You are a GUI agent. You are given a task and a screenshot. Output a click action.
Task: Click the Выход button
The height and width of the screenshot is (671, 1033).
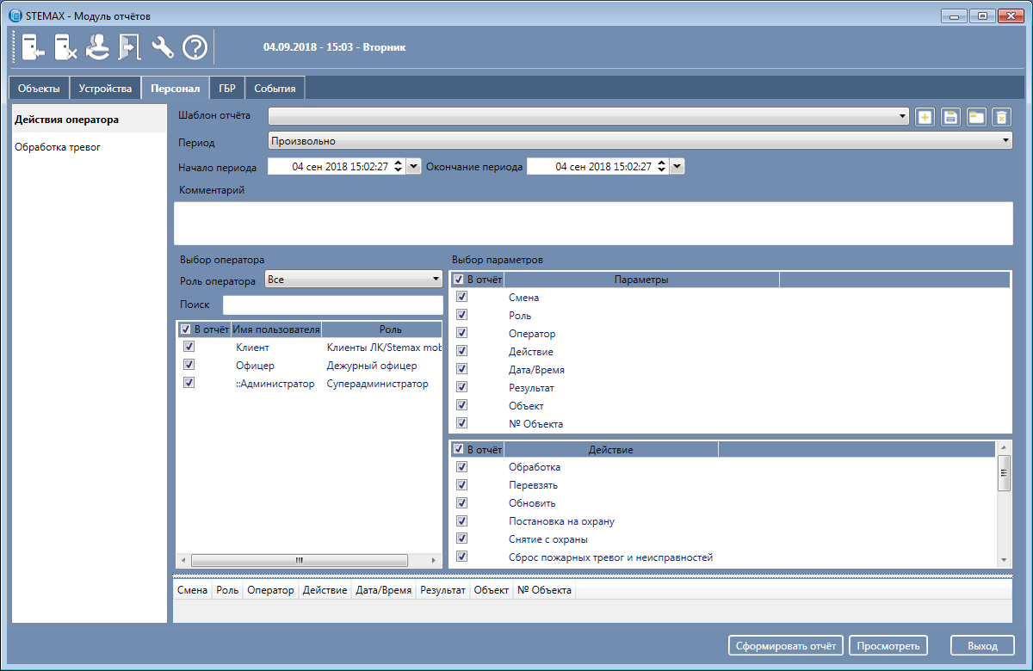tap(982, 646)
